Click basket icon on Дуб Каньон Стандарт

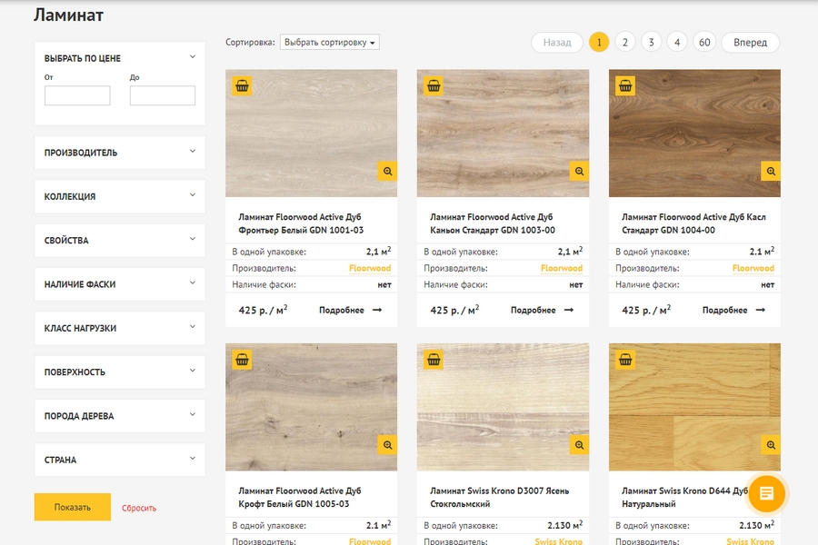click(434, 86)
